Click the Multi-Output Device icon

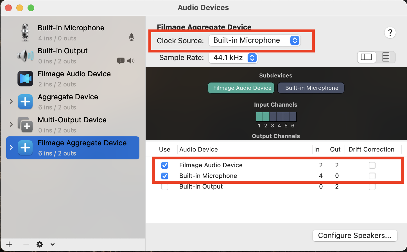(x=25, y=125)
